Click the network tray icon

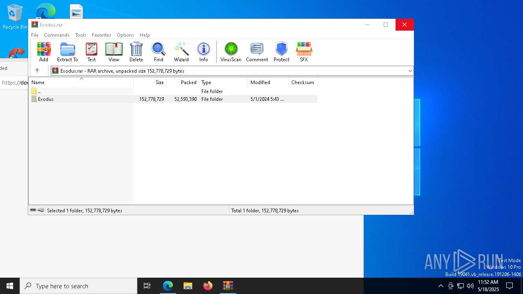(x=460, y=286)
